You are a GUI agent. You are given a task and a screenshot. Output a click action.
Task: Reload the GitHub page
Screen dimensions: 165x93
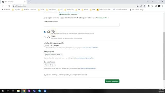9,6
